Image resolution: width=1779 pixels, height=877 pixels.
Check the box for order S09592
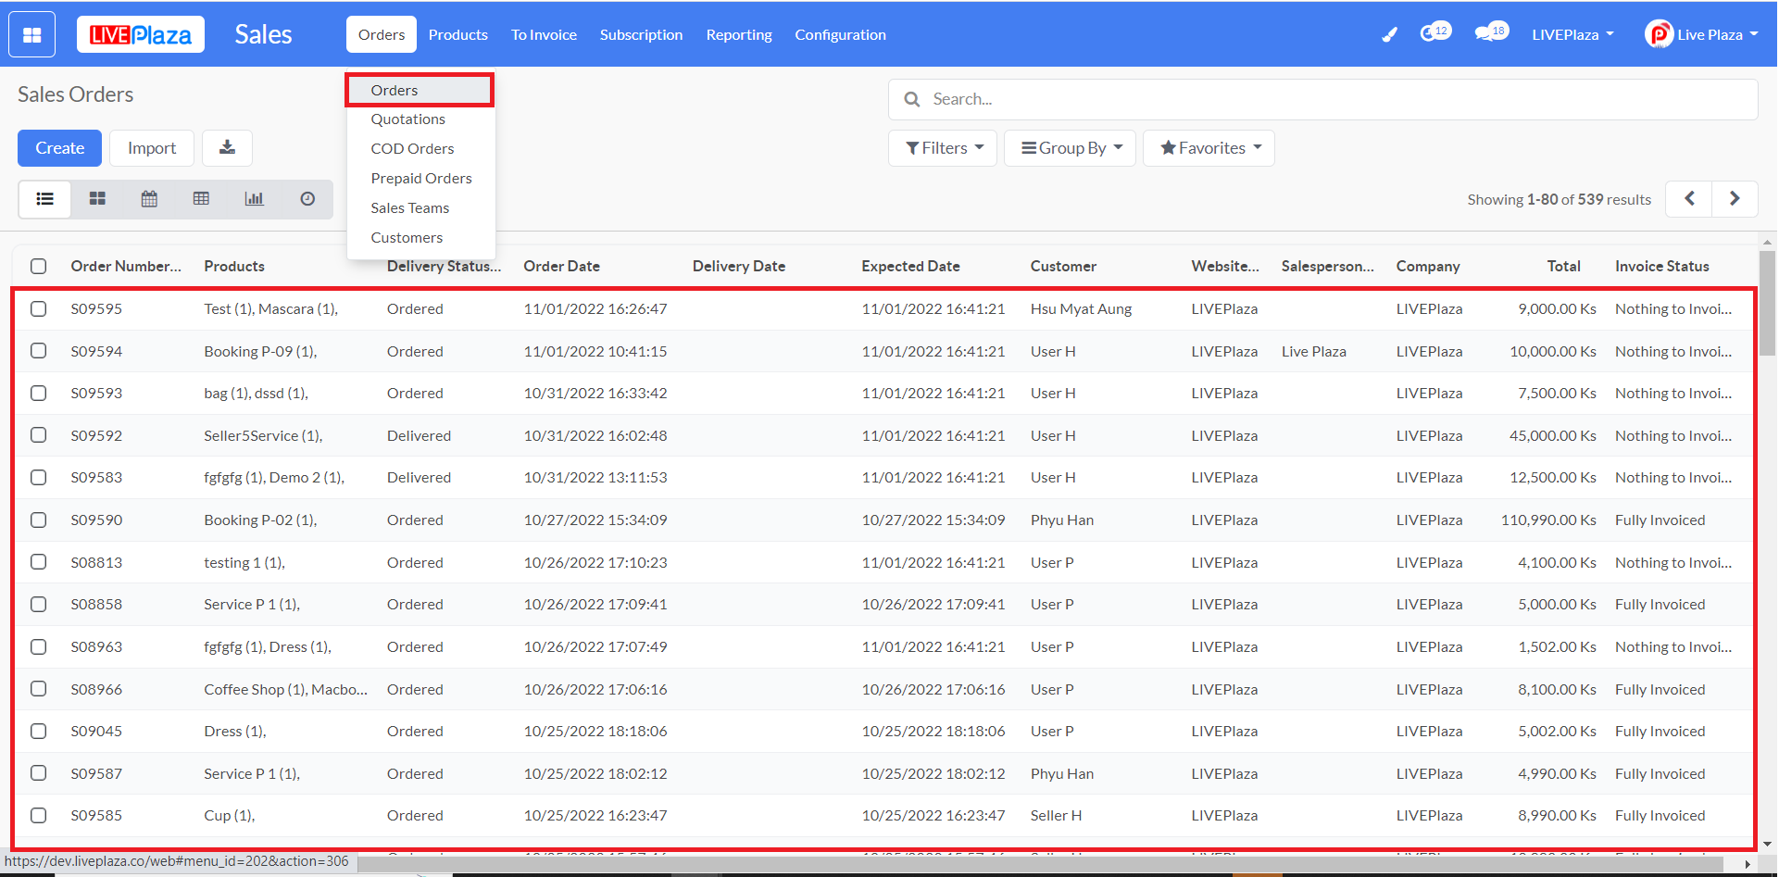38,435
